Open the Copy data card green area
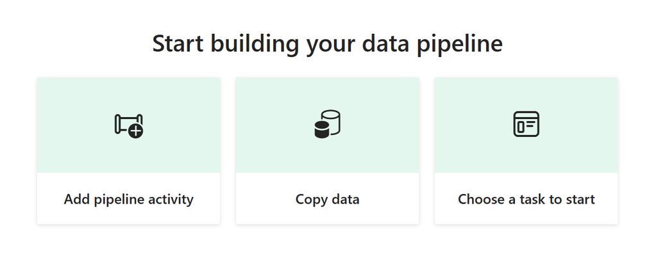Viewport: 658px width, 256px height. [327, 125]
